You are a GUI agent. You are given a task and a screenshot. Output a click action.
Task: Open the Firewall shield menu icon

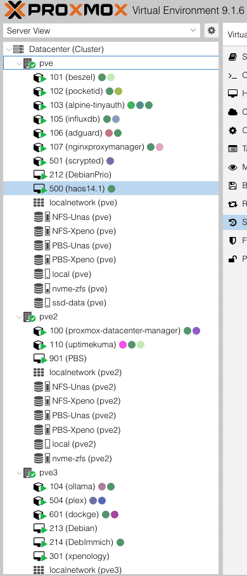tap(232, 241)
